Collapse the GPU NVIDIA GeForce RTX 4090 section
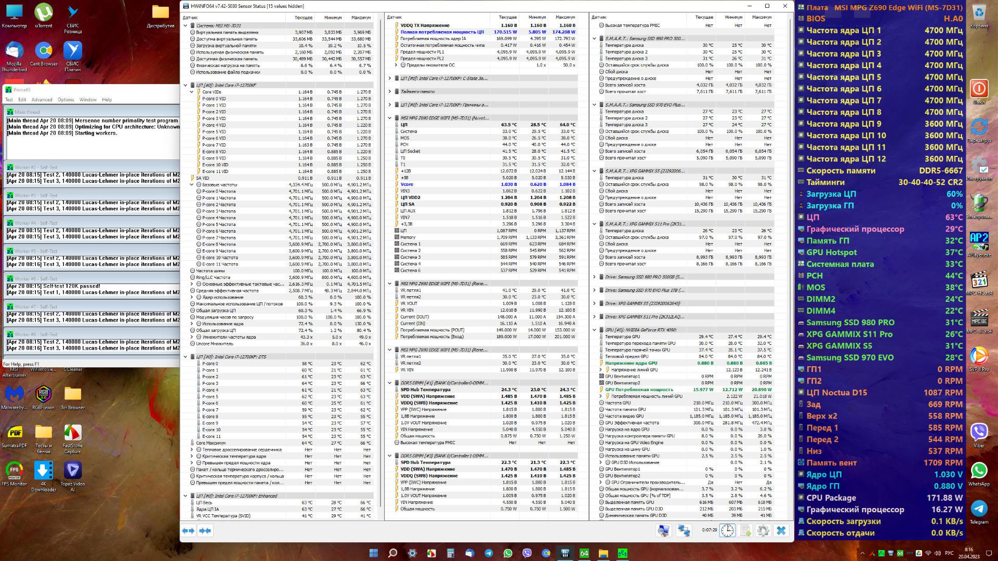The image size is (998, 561). (594, 330)
